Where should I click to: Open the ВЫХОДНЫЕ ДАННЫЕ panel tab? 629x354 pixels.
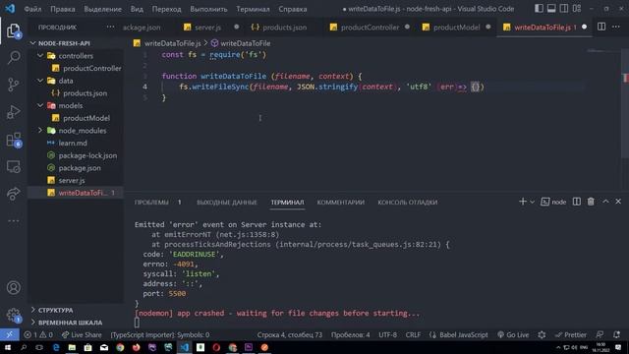(x=227, y=203)
